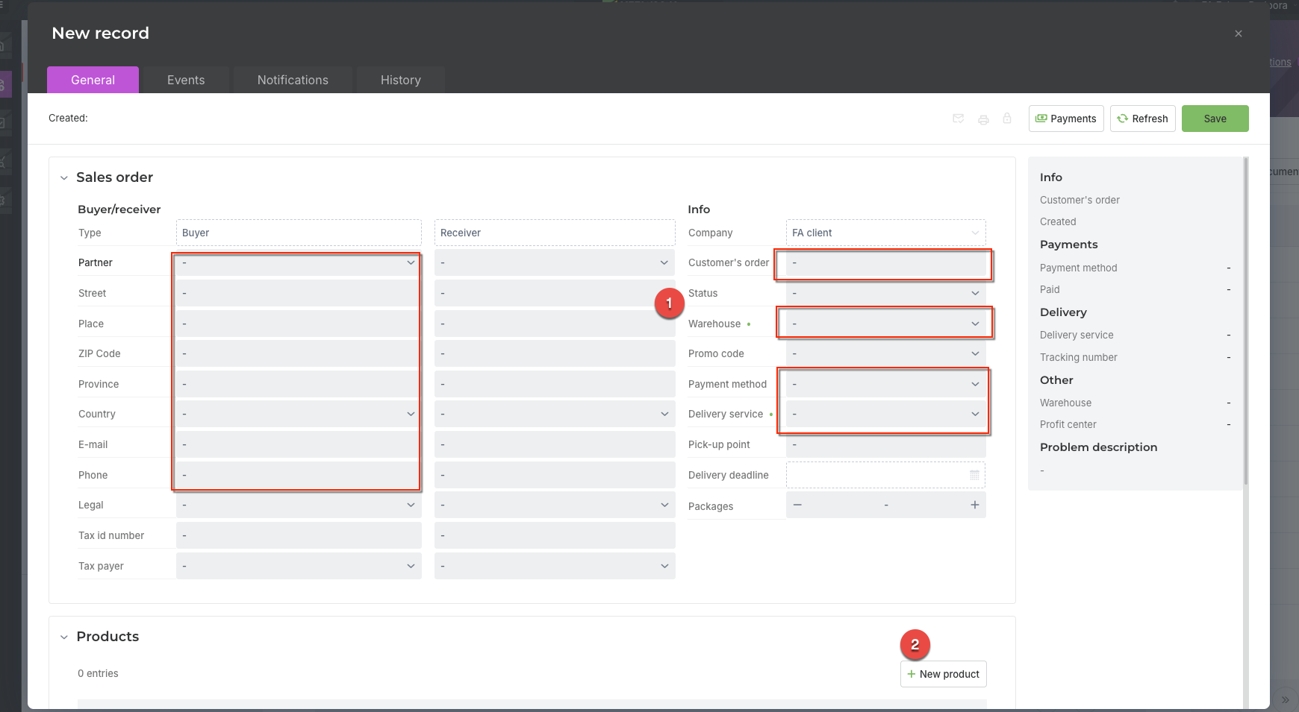The height and width of the screenshot is (712, 1299).
Task: Click the Receiver E-mail field
Action: pos(555,444)
